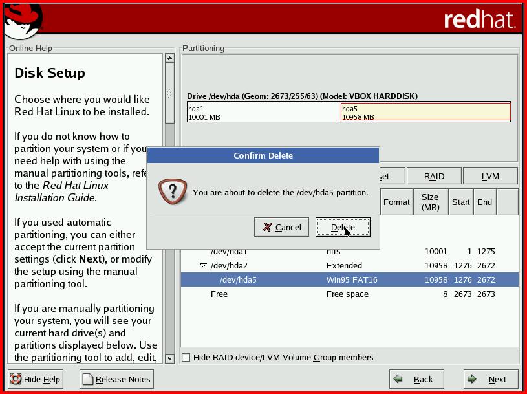Click the Win95 FAT16 type cell
The width and height of the screenshot is (527, 394).
click(x=352, y=279)
